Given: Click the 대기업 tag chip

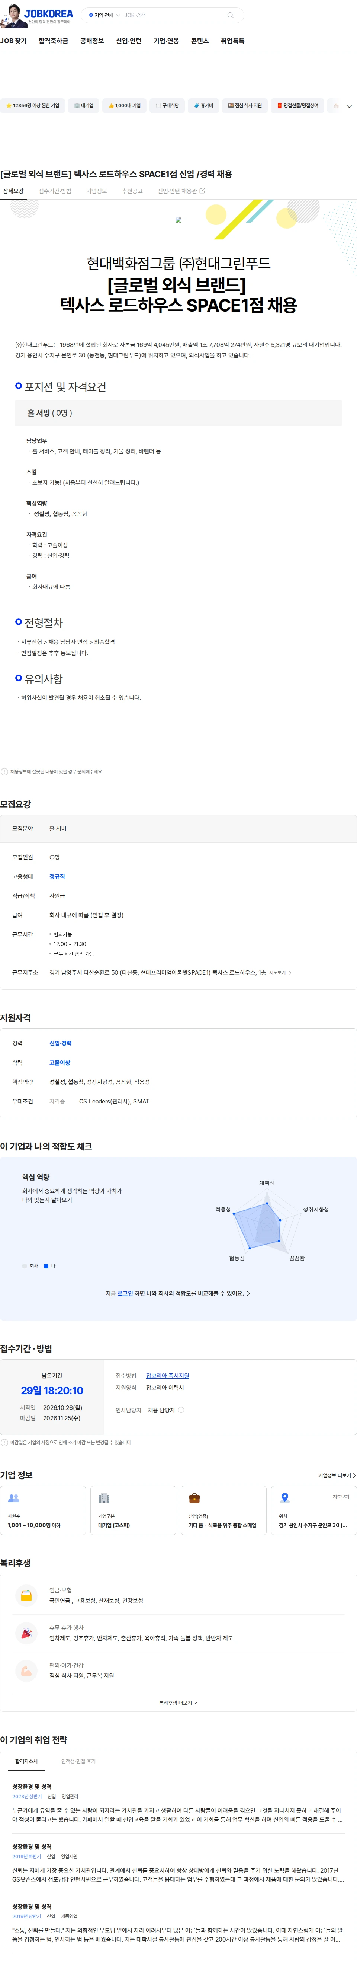Looking at the screenshot, I should click(x=84, y=106).
